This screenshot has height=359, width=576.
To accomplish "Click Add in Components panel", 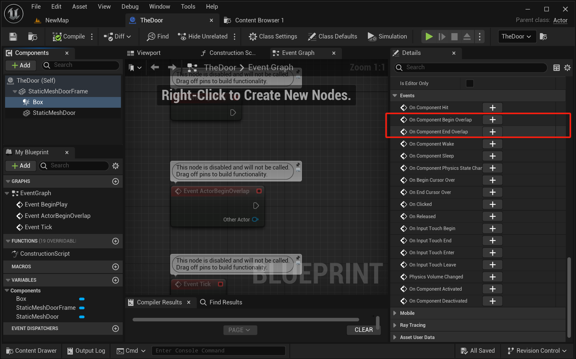I will (21, 65).
